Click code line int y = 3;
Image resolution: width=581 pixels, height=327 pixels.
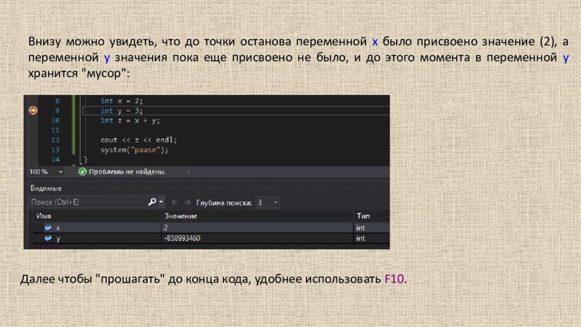pos(121,111)
